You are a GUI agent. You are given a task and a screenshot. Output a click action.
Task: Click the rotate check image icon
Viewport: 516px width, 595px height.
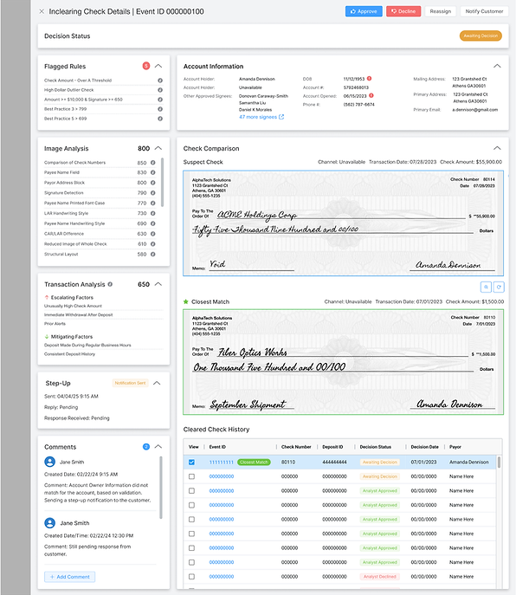tap(499, 288)
